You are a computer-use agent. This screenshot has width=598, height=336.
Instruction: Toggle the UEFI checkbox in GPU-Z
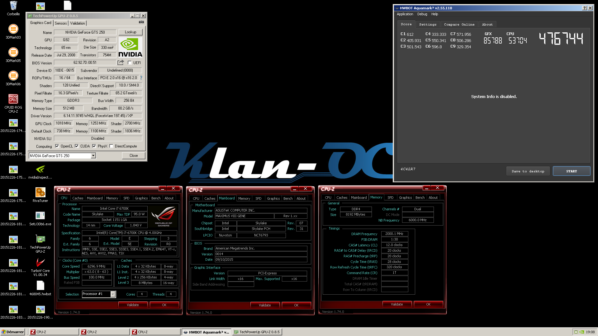pyautogui.click(x=130, y=63)
